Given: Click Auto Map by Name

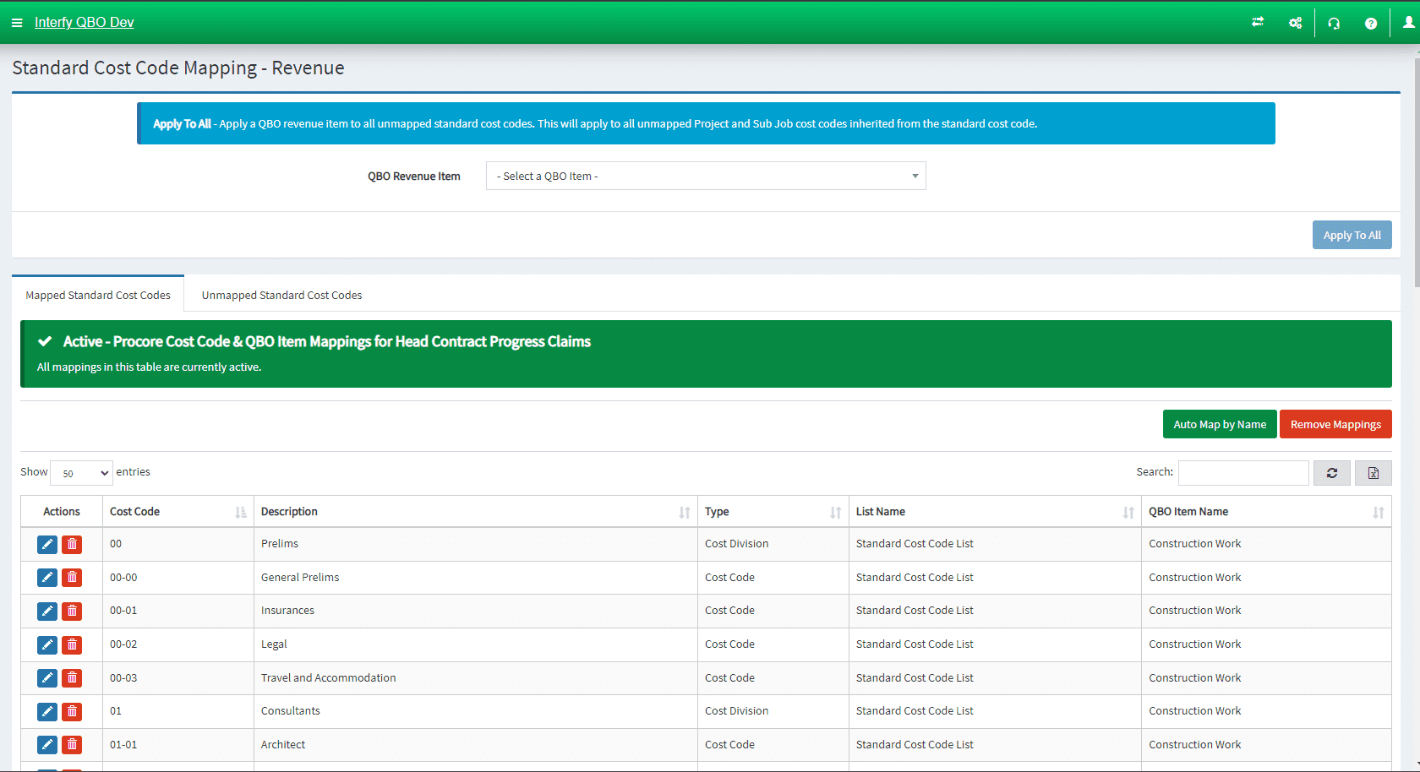Looking at the screenshot, I should [x=1220, y=423].
